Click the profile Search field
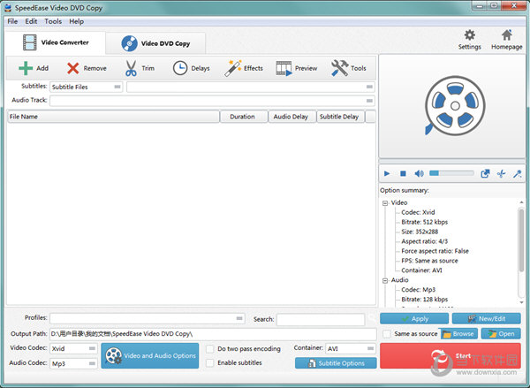 click(321, 319)
